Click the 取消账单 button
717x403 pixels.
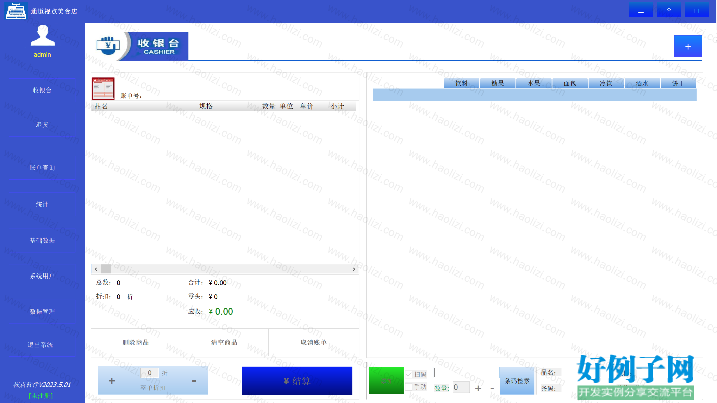(314, 342)
